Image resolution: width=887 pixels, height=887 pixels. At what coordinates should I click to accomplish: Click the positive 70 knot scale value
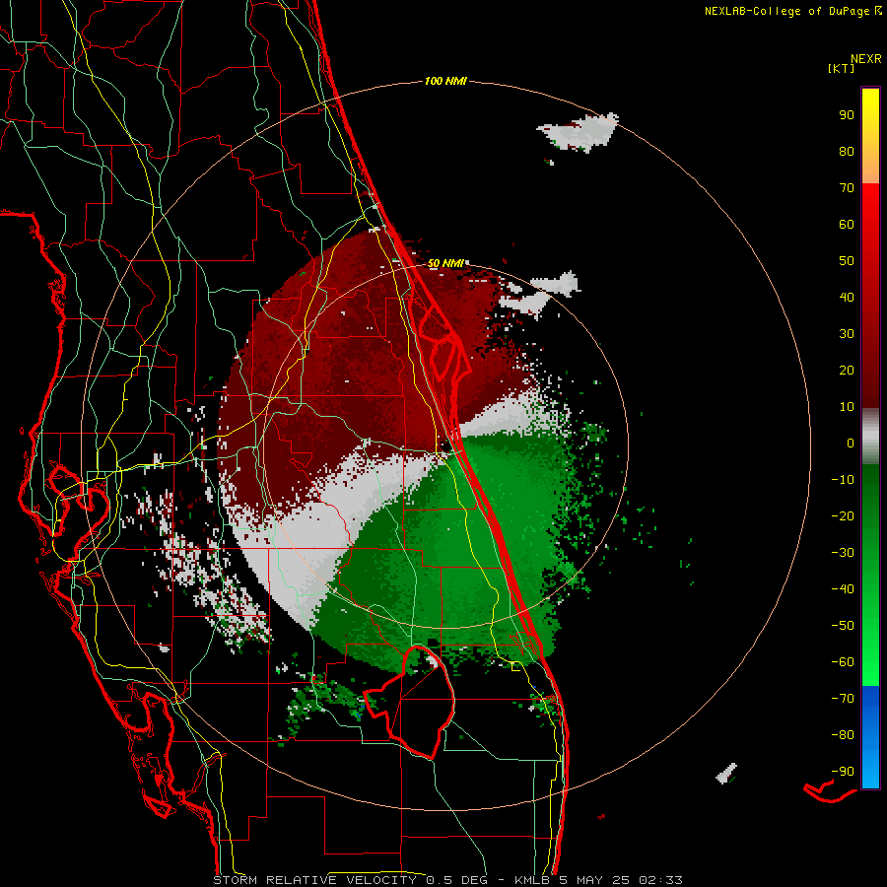click(847, 188)
